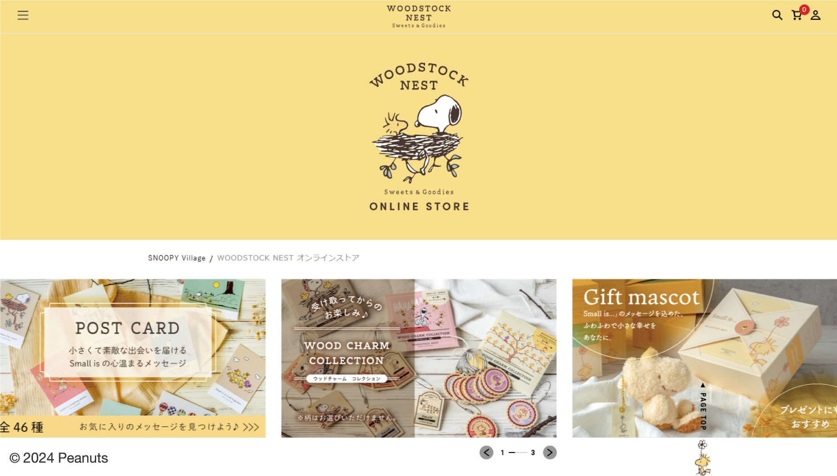Screen dimensions: 837x476
Task: Open the search magnifier icon
Action: tap(777, 15)
